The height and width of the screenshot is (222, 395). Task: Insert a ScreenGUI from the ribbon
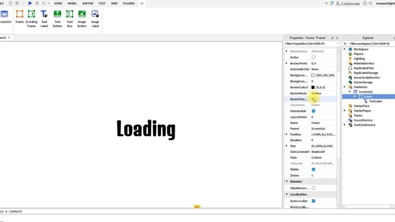tap(5, 17)
